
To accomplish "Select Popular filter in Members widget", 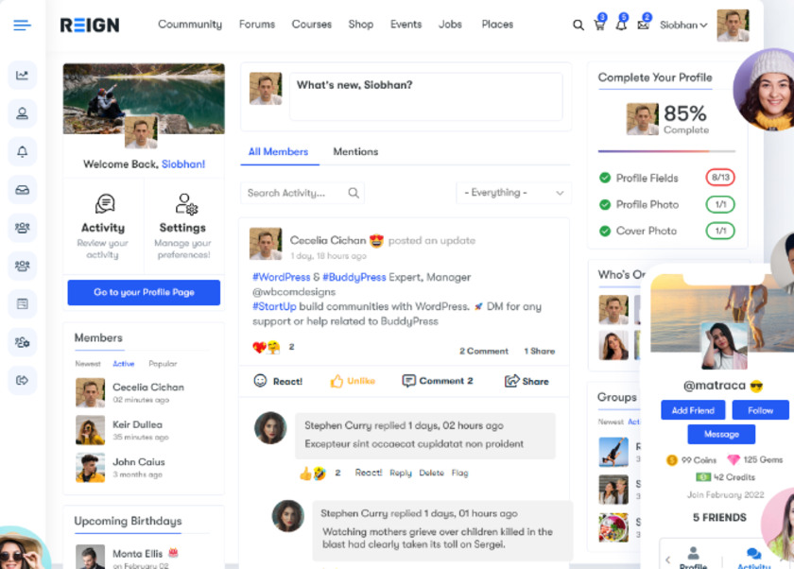I will point(163,364).
